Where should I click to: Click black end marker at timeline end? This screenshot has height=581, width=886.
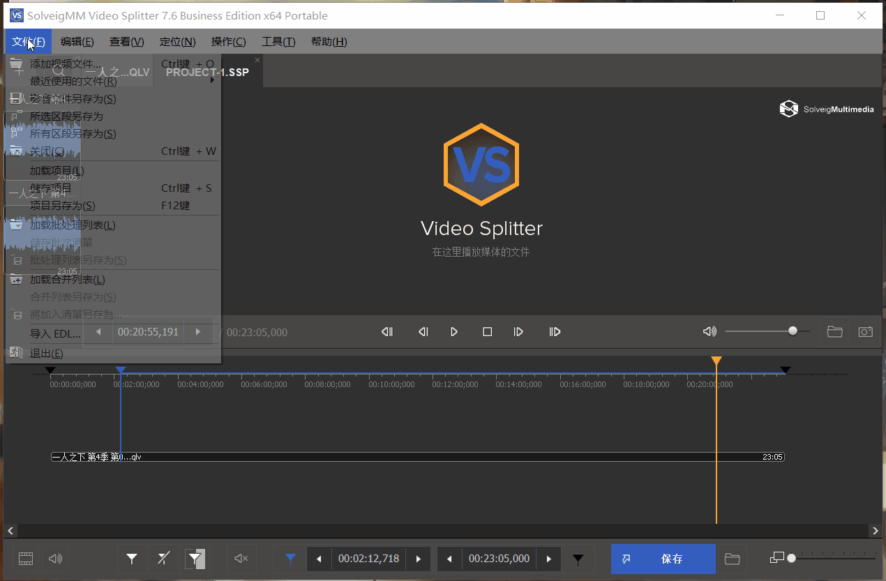click(x=786, y=370)
